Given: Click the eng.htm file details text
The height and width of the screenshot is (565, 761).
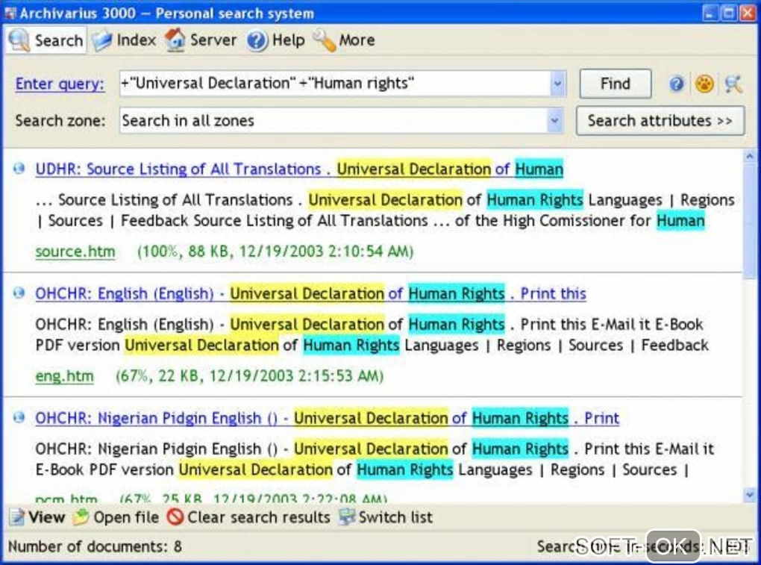Looking at the screenshot, I should click(x=249, y=376).
